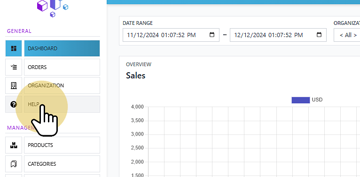Screen dimensions: 360x177
Task: Click the Categories bookmark icon
Action: click(14, 164)
